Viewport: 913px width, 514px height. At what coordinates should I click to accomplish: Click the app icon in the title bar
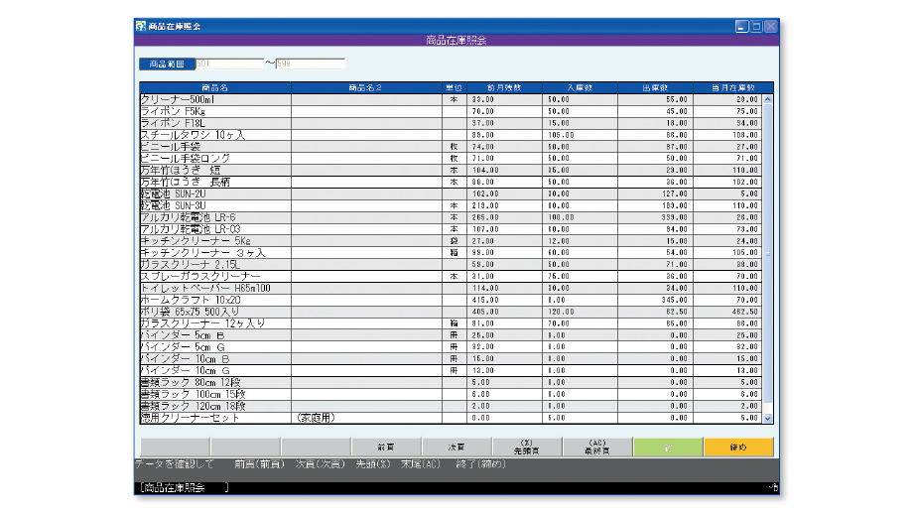pos(141,26)
